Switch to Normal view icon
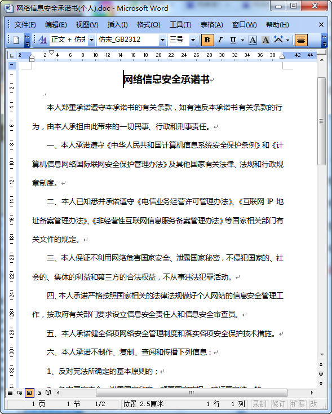The height and width of the screenshot is (414, 332). [10, 393]
